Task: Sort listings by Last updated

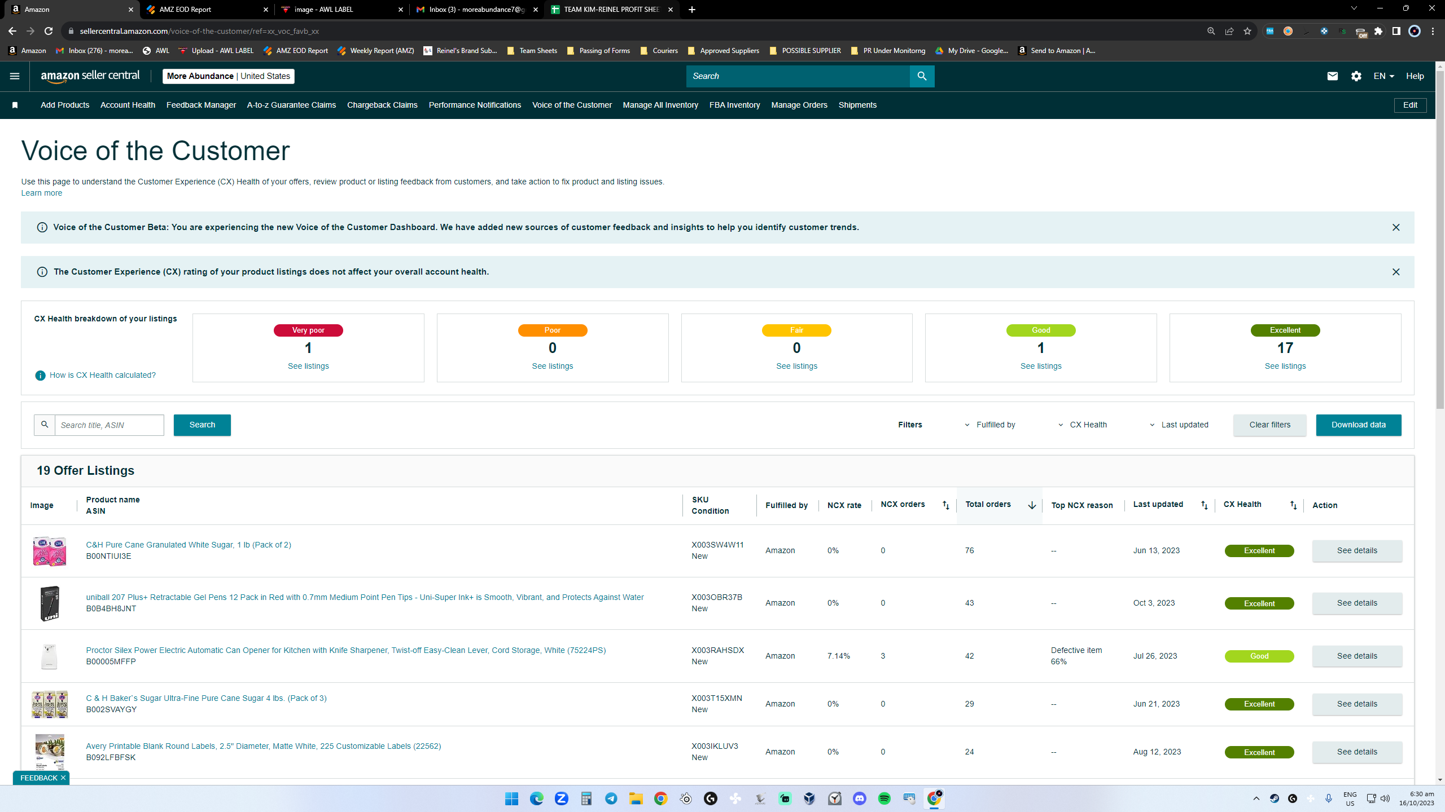Action: [x=1205, y=505]
